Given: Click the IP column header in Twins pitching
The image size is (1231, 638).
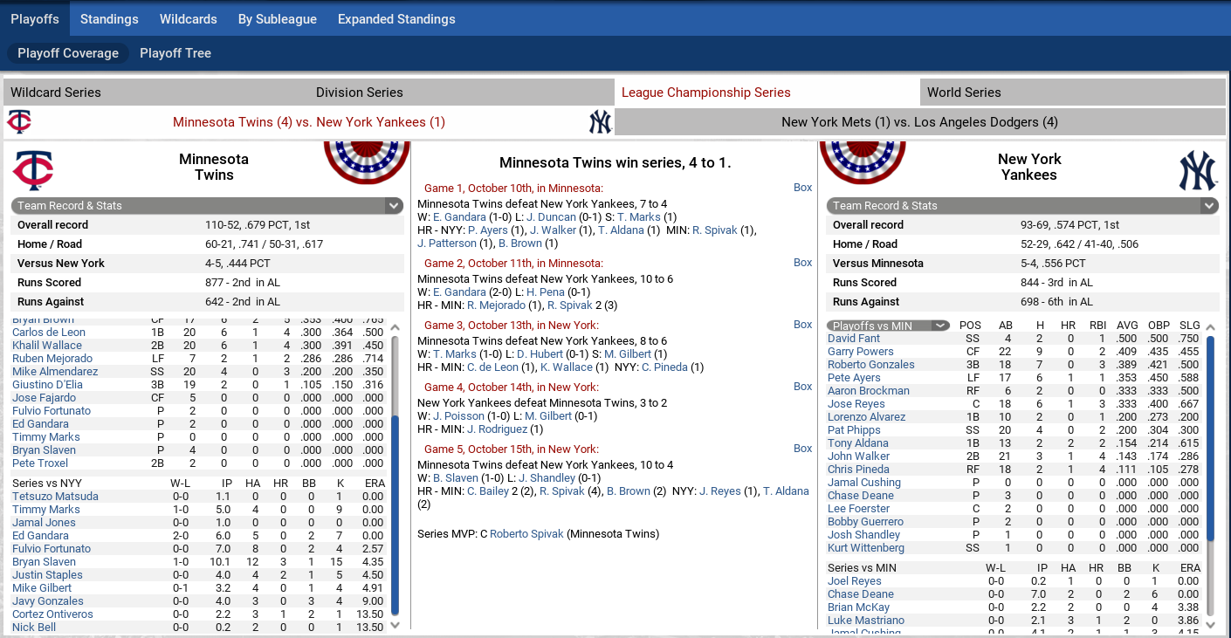Looking at the screenshot, I should pyautogui.click(x=227, y=484).
